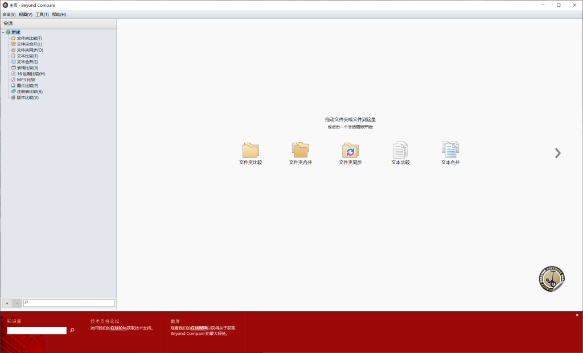Select 16 进制比较(H) in the sessions tree
583x353 pixels.
coord(31,74)
